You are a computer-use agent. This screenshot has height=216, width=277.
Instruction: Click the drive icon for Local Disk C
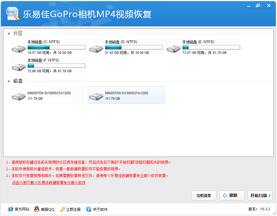click(x=19, y=48)
